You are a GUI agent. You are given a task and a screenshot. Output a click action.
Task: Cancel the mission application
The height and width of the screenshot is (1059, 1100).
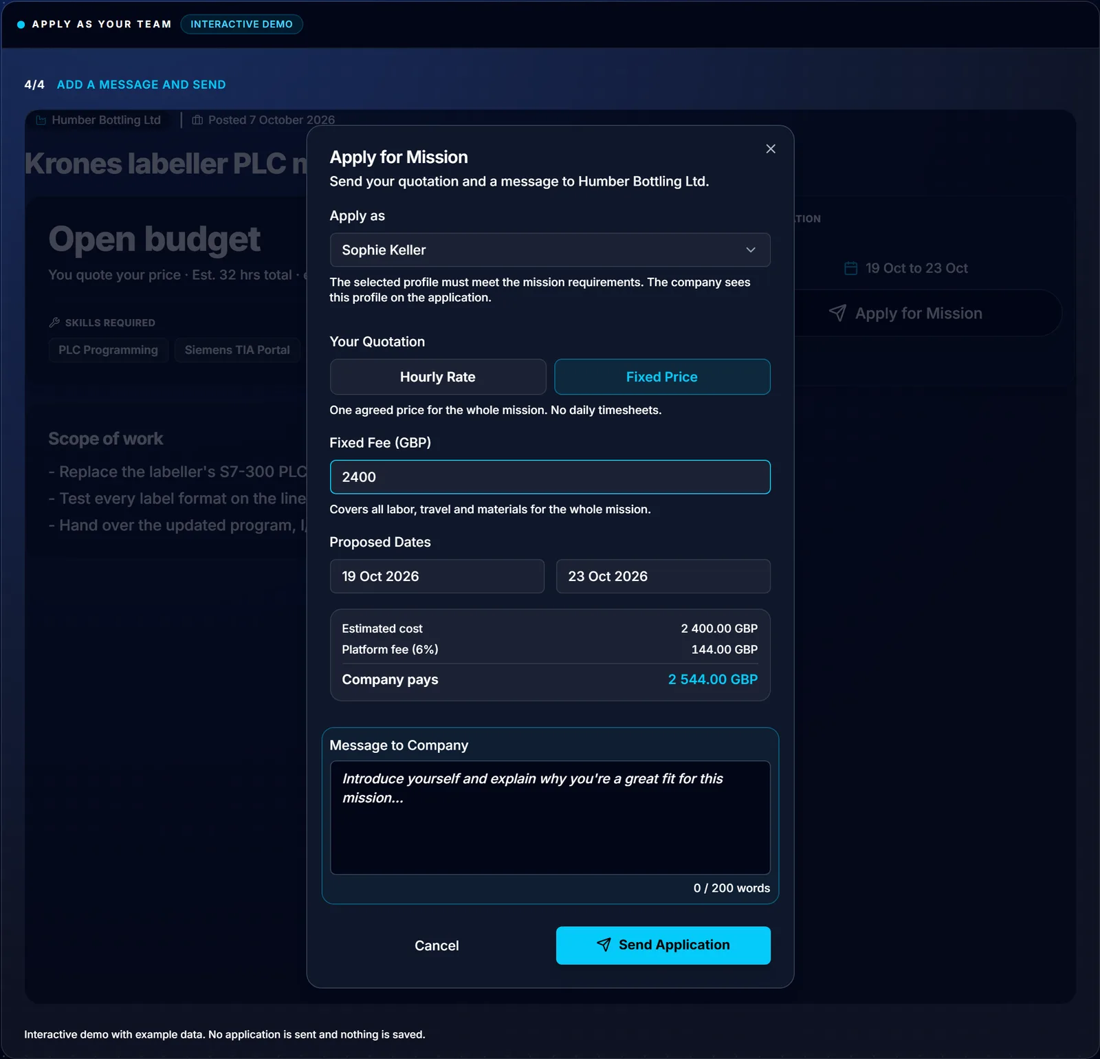(437, 946)
